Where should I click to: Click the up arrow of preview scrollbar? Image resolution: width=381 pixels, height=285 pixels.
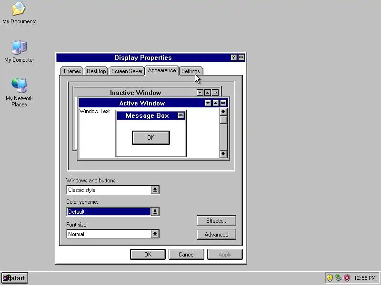[223, 112]
